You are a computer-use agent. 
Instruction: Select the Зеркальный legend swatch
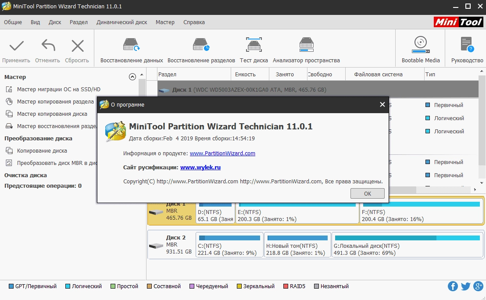tap(239, 286)
